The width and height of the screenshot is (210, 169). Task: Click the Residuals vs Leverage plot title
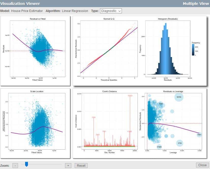pyautogui.click(x=174, y=91)
